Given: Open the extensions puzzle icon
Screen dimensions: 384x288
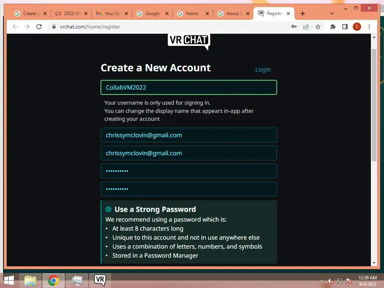Looking at the screenshot, I should (x=333, y=27).
